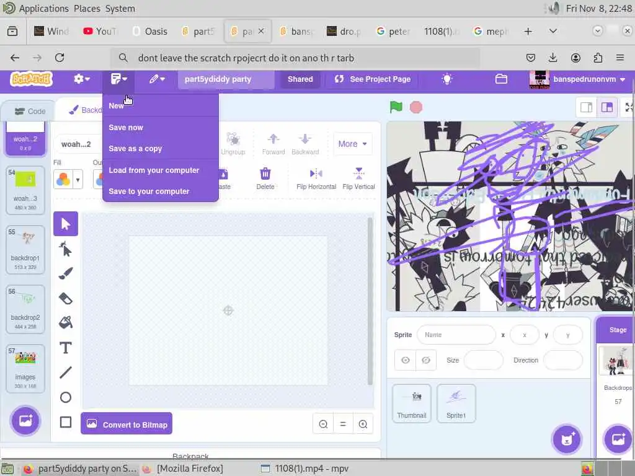The image size is (635, 476).
Task: Reset paint canvas zoom
Action: click(x=343, y=424)
